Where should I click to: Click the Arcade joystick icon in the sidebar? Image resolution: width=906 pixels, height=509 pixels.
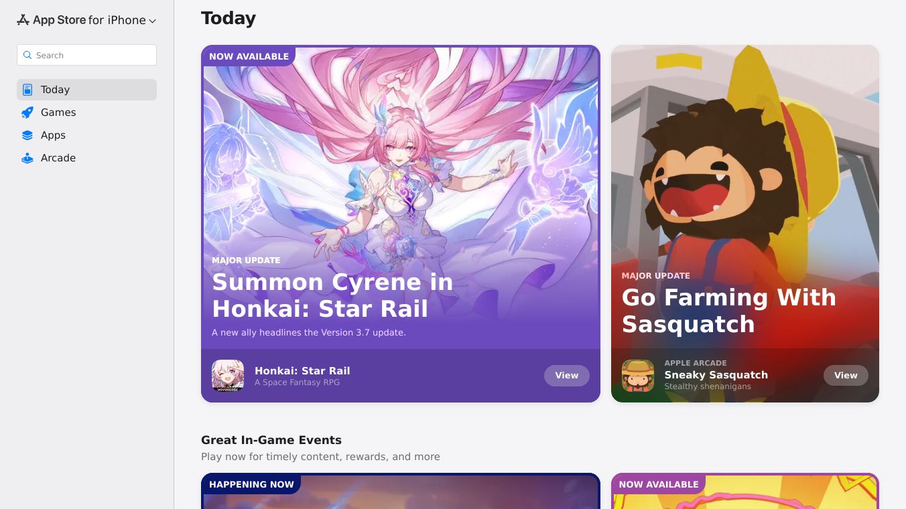[27, 158]
